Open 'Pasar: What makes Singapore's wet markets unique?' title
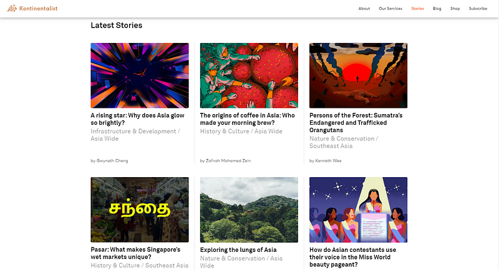 [135, 253]
